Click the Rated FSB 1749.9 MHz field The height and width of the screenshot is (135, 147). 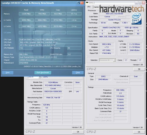107,53
